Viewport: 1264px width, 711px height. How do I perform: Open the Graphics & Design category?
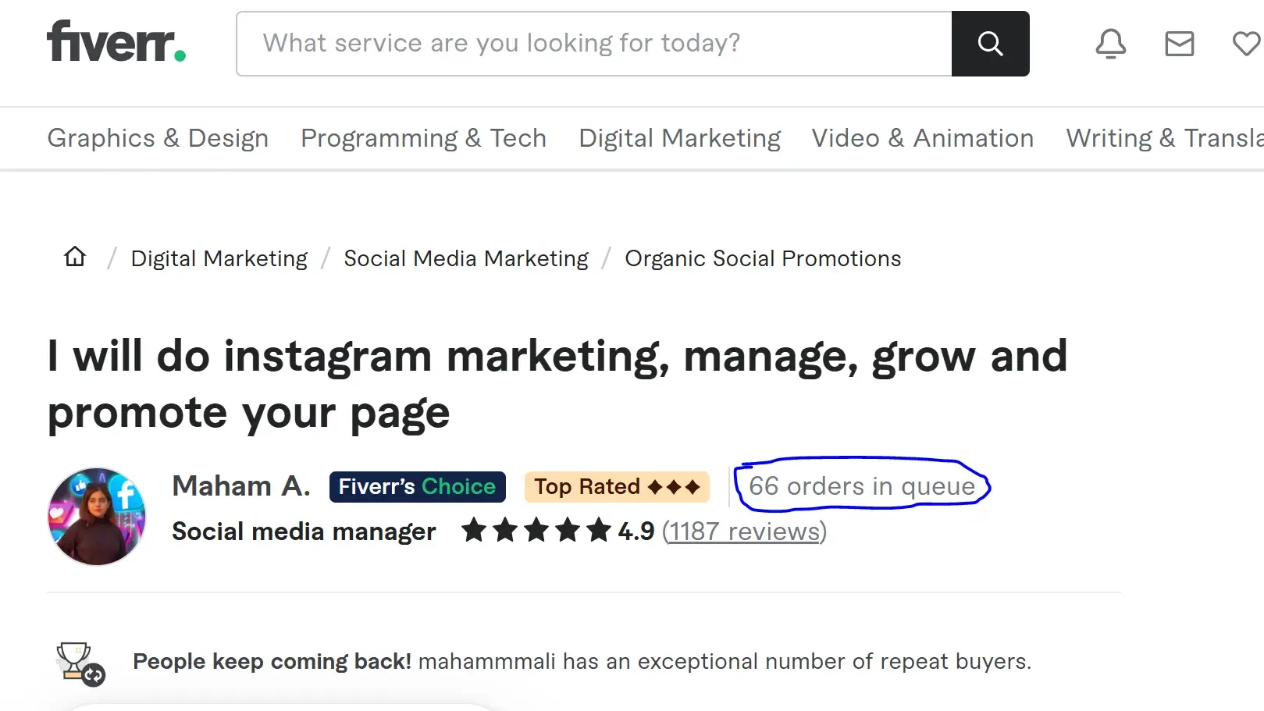click(158, 138)
